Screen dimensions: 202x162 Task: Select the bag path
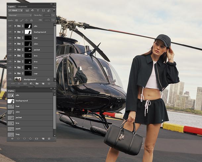coord(30,134)
